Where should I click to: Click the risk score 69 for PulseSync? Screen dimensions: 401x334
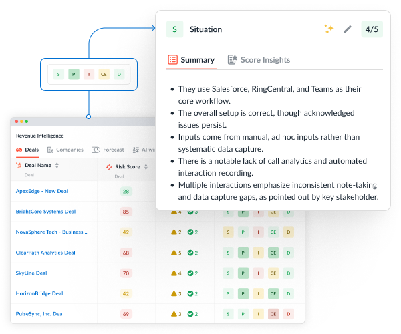126,314
